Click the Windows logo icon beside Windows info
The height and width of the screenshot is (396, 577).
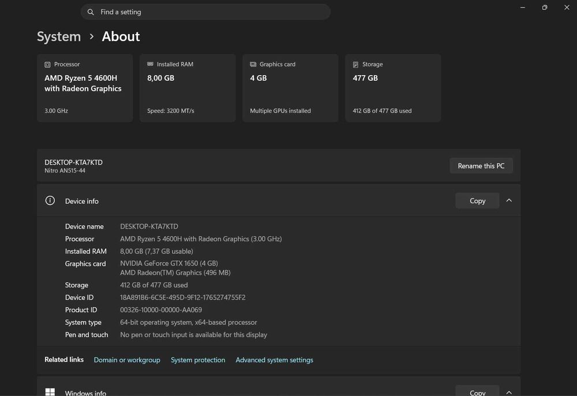(x=50, y=392)
